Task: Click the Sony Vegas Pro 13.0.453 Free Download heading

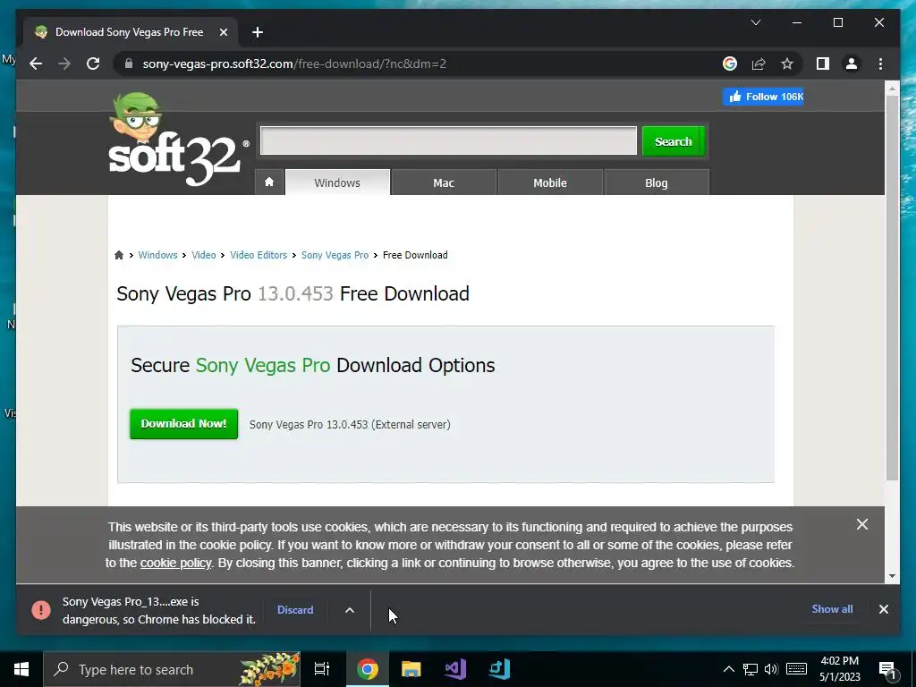Action: pos(293,293)
